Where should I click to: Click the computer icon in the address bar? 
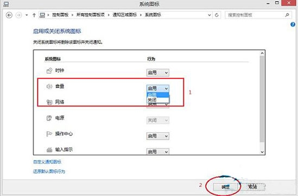point(42,15)
